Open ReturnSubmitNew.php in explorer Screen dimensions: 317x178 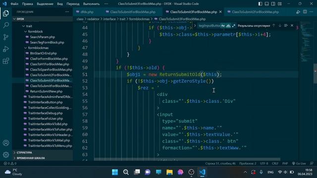coord(46,91)
